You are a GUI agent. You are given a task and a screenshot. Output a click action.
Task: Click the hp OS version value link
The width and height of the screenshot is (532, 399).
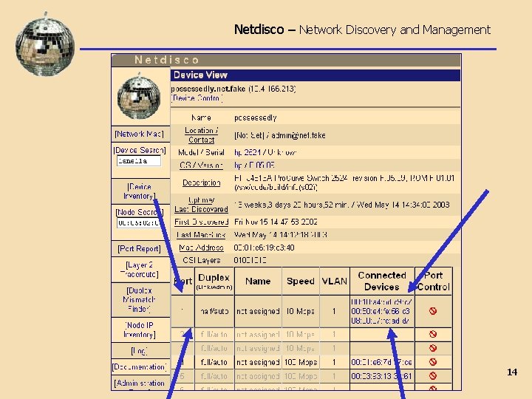[237, 166]
